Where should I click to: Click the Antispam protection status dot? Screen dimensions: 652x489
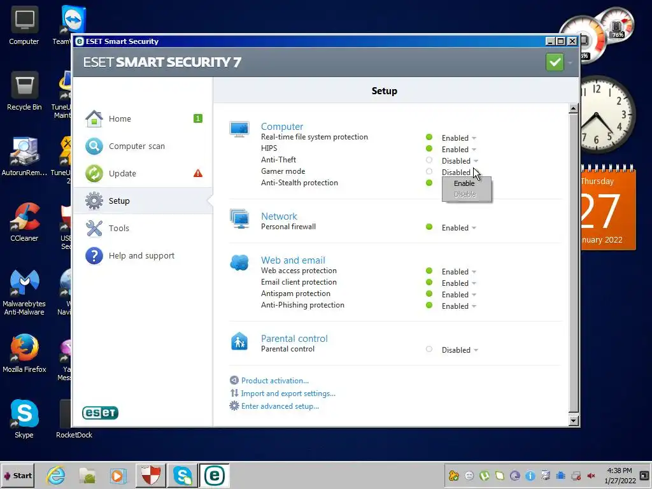coord(429,294)
